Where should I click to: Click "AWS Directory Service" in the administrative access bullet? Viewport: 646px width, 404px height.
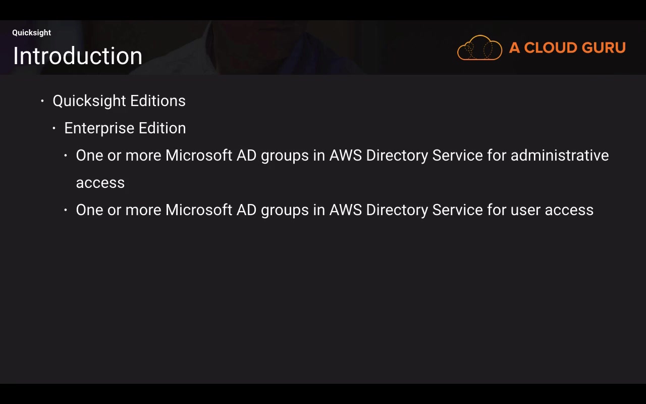click(x=406, y=156)
